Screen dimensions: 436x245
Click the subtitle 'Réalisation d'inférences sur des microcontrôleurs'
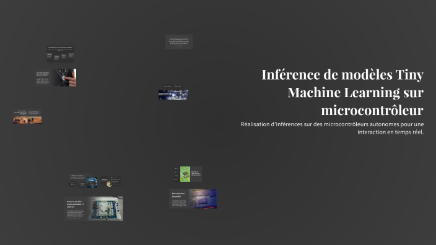tap(332, 128)
